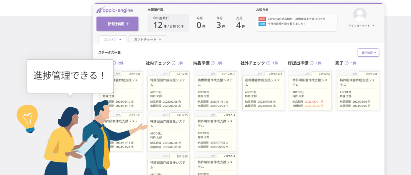Screen dimensions: 411x175
Task: Click the お知らせ heading
Action: (262, 10)
